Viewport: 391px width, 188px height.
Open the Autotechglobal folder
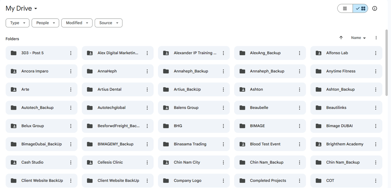pos(118,108)
